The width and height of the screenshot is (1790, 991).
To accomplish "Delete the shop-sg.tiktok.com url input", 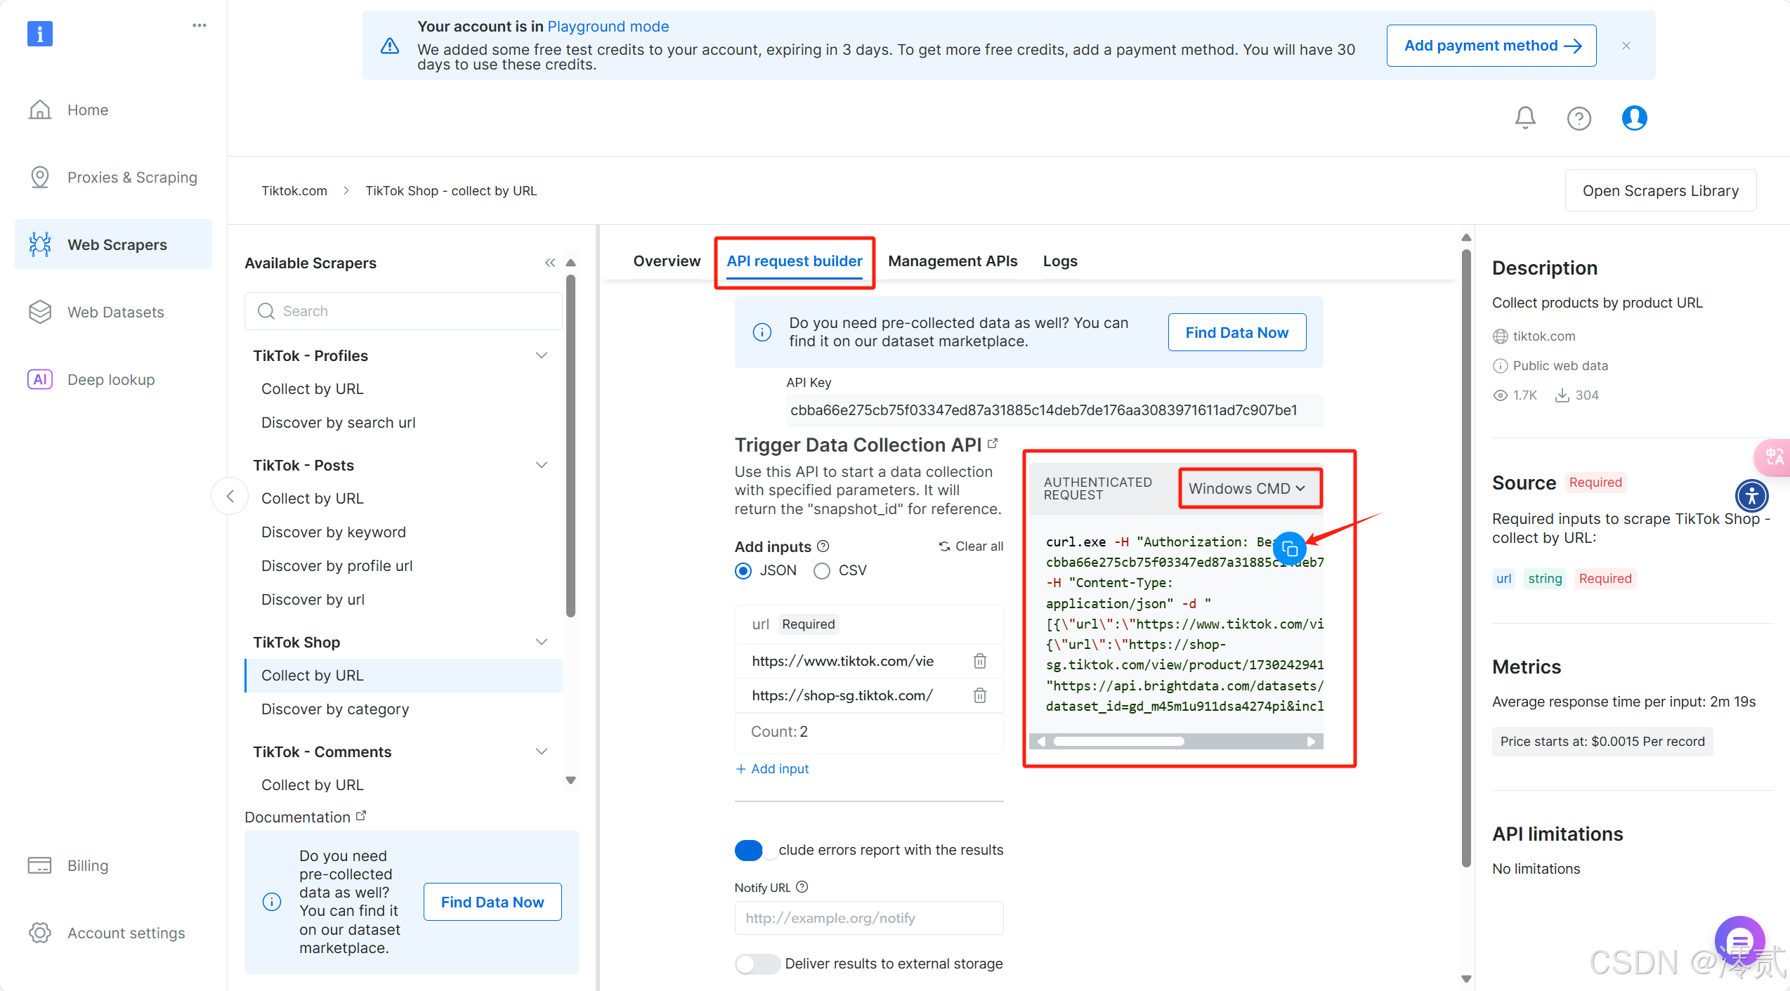I will pos(980,695).
